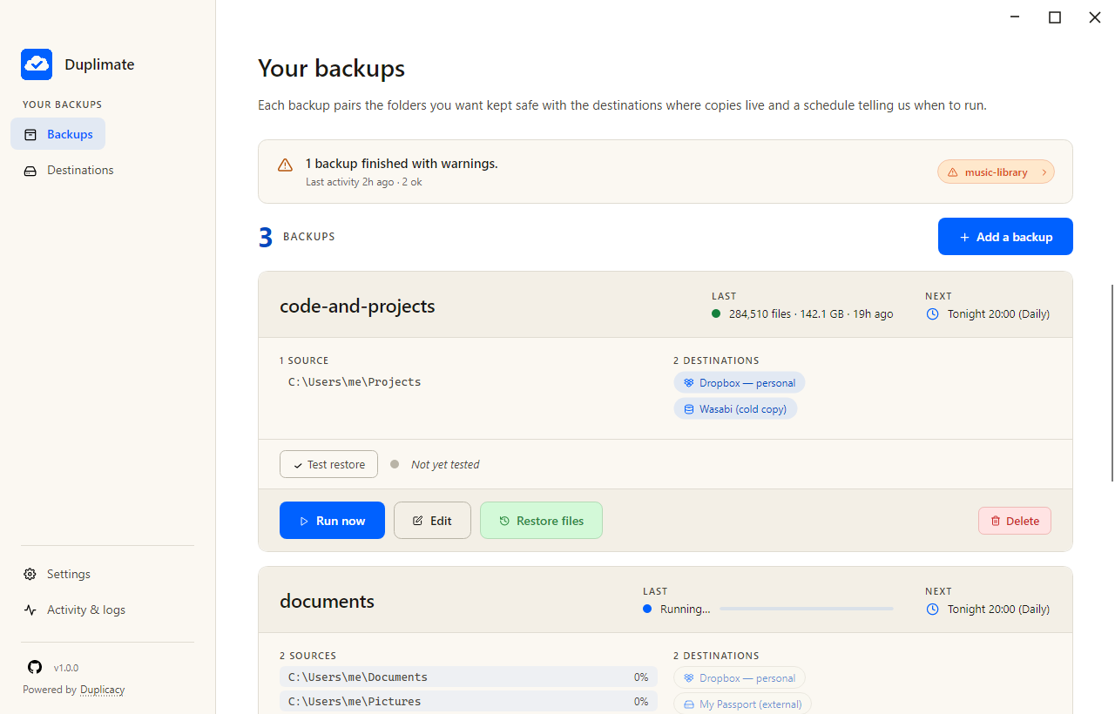The width and height of the screenshot is (1115, 714).
Task: Click Restore files for code-and-projects
Action: (541, 521)
